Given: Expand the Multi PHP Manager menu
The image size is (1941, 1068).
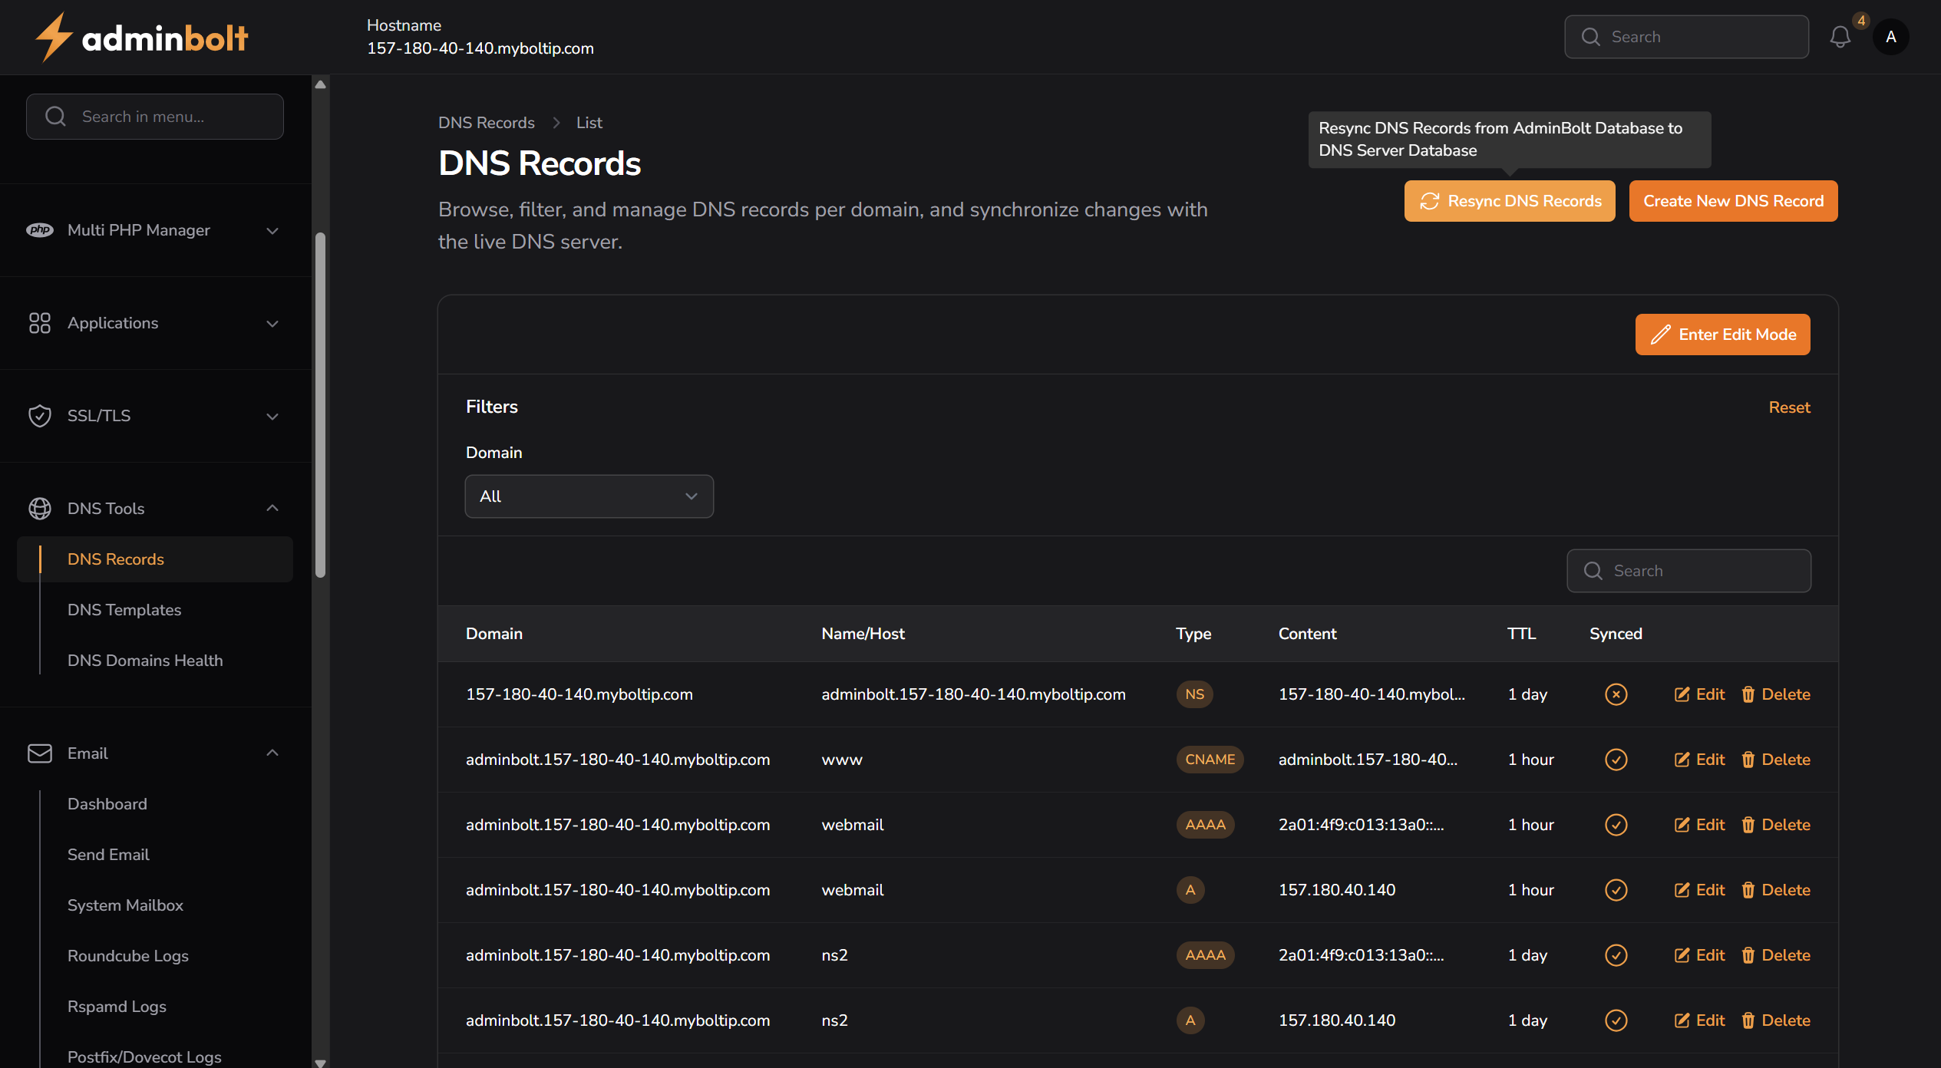Looking at the screenshot, I should 272,230.
